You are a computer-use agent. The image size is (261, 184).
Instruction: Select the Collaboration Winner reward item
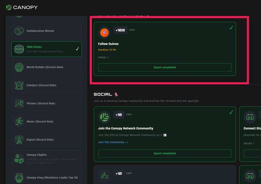coord(46,31)
